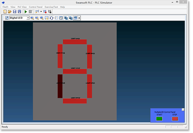Click the Save As icon
Viewport: 193px width, 133px height.
coord(20,12)
